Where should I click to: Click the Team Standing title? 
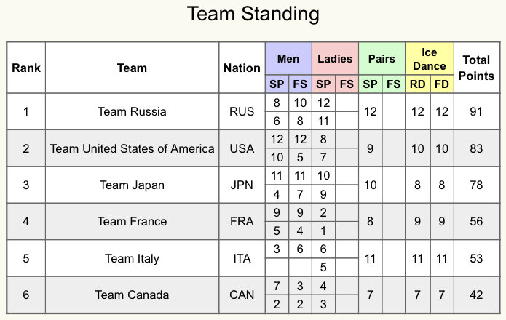point(253,15)
